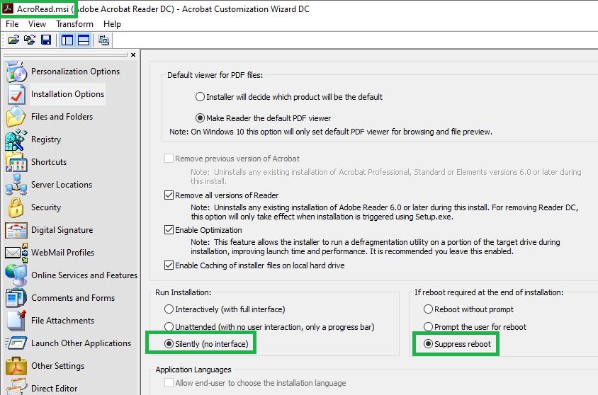Go to Launch Other Applications label

tap(81, 343)
